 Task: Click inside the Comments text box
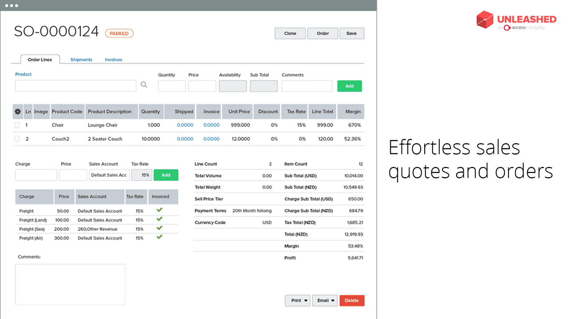tap(70, 284)
